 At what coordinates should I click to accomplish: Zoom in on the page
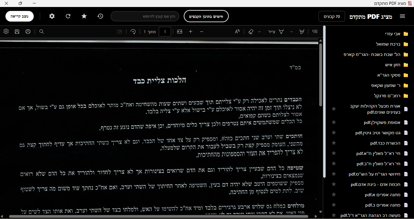click(190, 31)
